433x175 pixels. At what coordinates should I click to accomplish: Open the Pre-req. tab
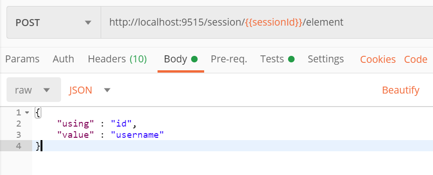pyautogui.click(x=229, y=60)
